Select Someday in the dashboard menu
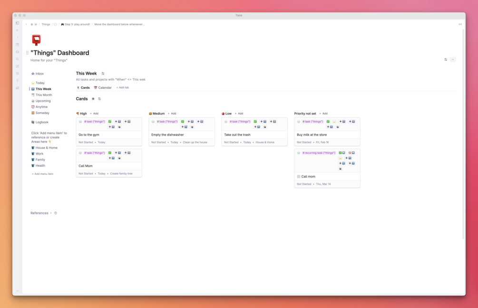This screenshot has height=308, width=478. tap(40, 113)
